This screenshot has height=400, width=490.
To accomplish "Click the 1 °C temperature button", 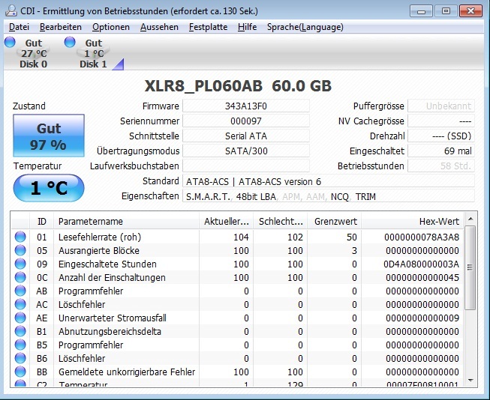I will click(49, 188).
